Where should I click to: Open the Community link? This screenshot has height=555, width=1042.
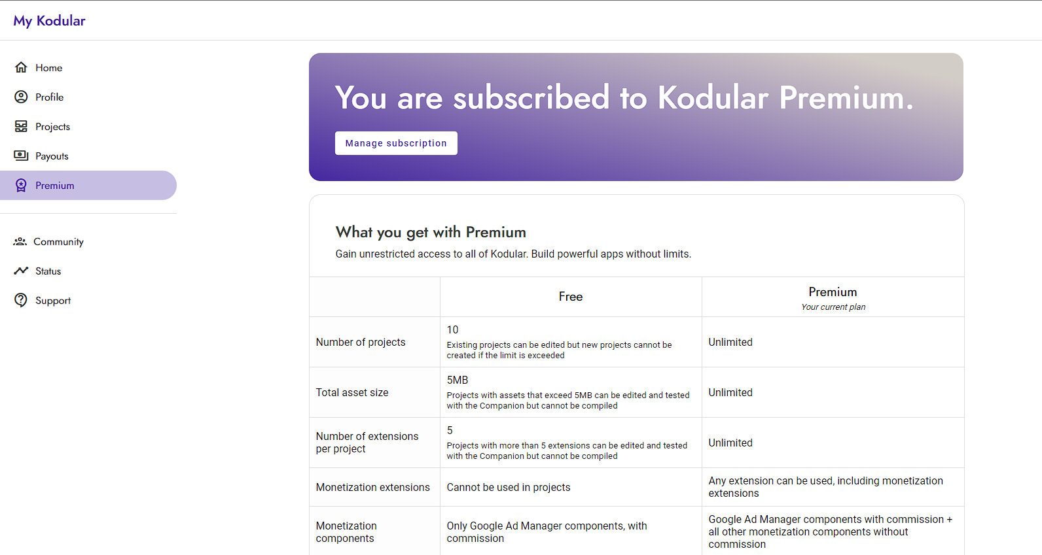point(58,242)
